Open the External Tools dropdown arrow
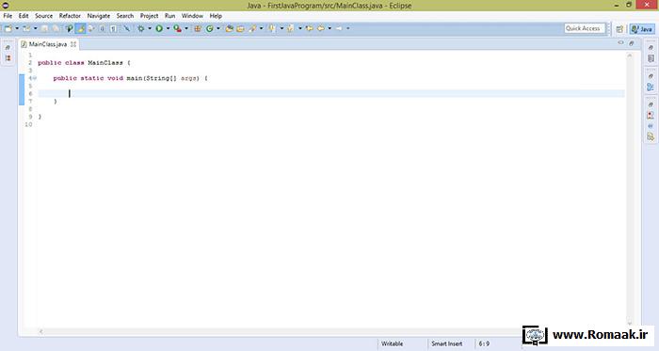659x351 pixels. [x=186, y=28]
